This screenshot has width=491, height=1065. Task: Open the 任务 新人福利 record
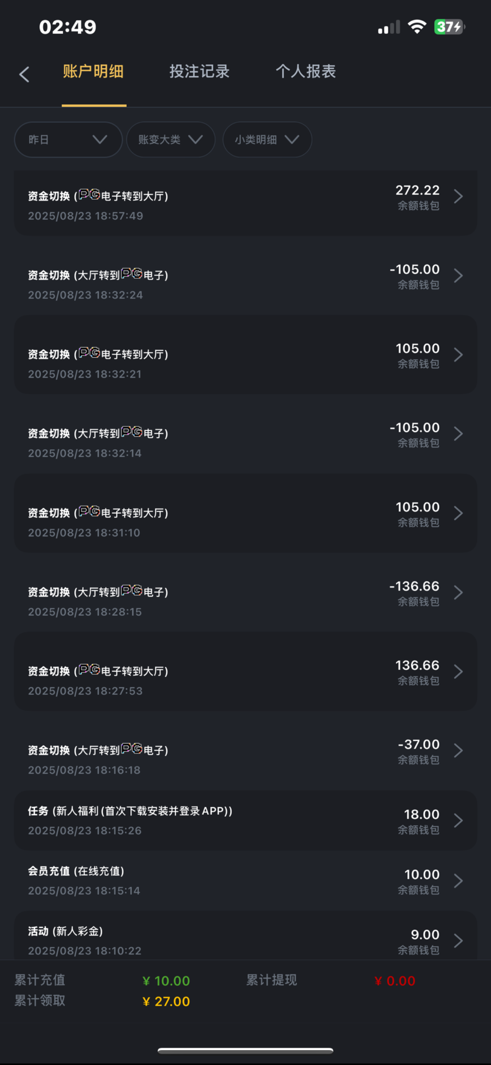click(207, 820)
